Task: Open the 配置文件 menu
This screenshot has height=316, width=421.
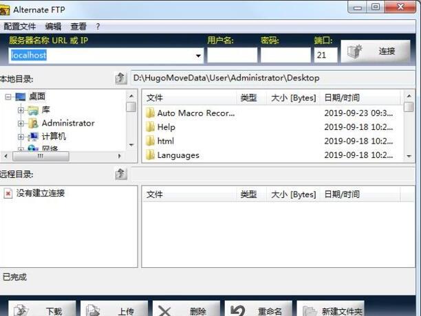Action: 20,27
